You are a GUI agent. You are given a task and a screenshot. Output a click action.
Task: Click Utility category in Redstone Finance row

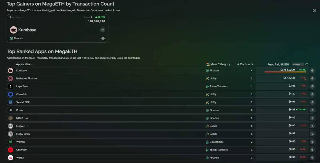(213, 78)
